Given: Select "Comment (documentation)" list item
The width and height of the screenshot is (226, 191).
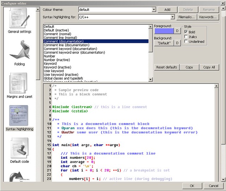Looking at the screenshot, I should [96, 41].
